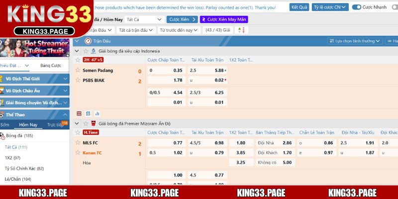Switch to the Hôm Nay tab
398x199 pixels.
(28, 125)
